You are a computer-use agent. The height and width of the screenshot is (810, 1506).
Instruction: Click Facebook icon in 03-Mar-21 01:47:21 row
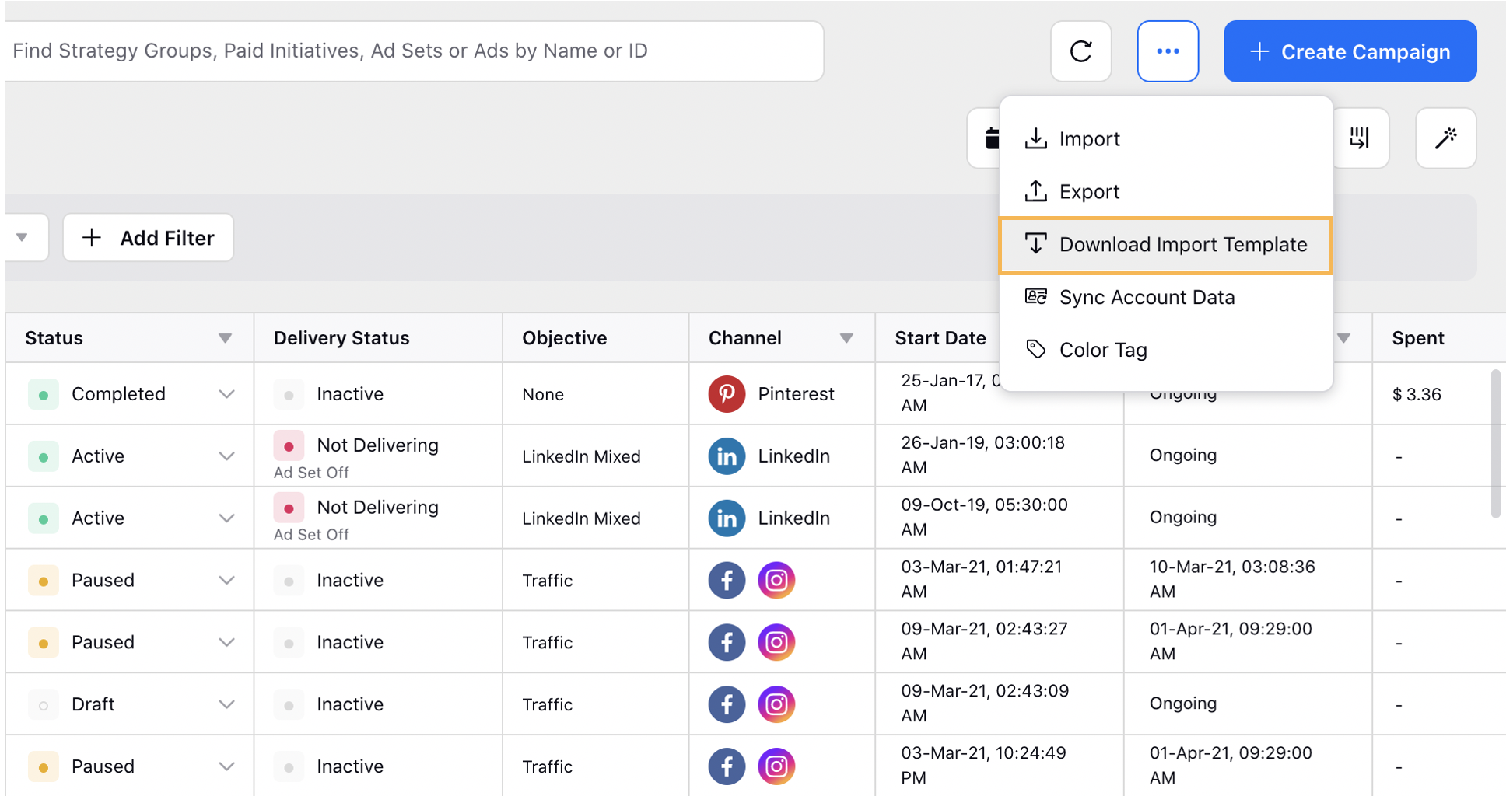(727, 581)
